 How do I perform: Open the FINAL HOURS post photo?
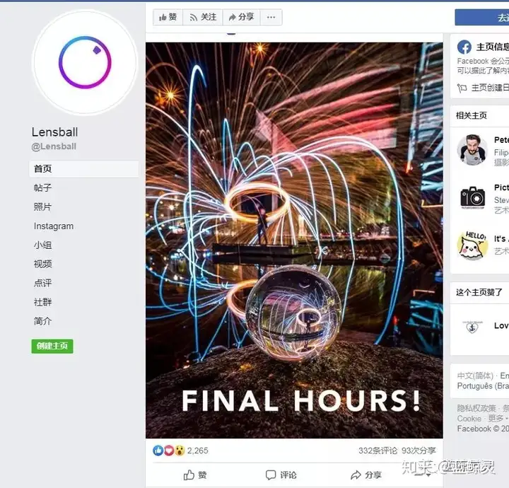294,240
